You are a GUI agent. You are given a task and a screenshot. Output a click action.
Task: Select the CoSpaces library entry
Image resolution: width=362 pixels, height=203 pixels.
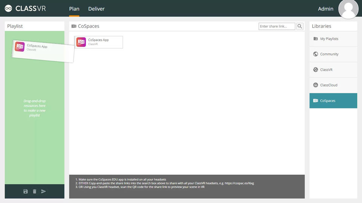pos(333,101)
